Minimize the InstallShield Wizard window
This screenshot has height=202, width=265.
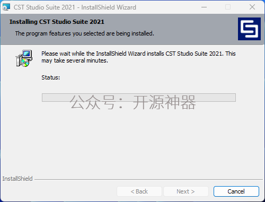point(204,7)
